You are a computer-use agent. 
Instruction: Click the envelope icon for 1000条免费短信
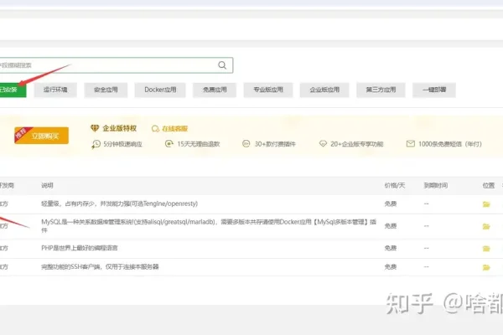coord(411,143)
